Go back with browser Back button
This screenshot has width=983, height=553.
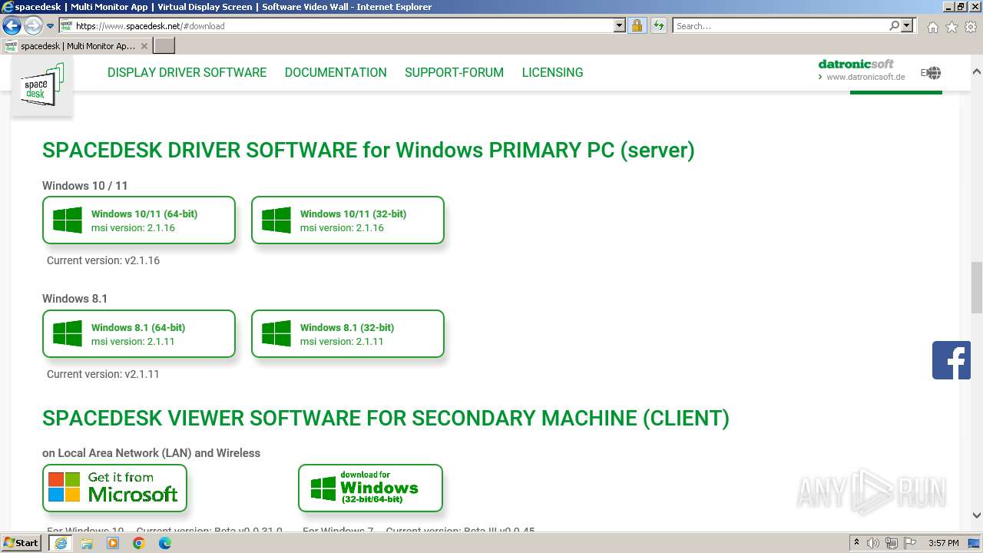click(12, 26)
